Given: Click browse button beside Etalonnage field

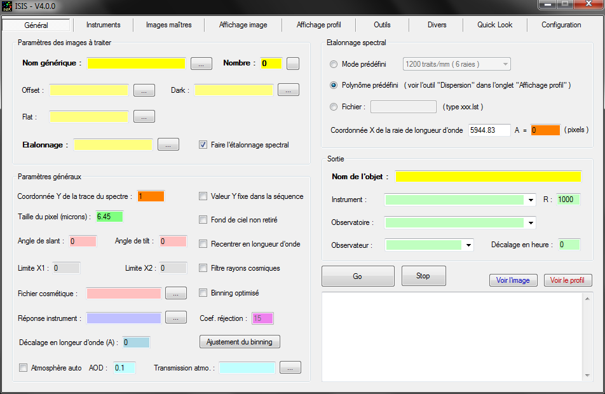Looking at the screenshot, I should [x=168, y=144].
